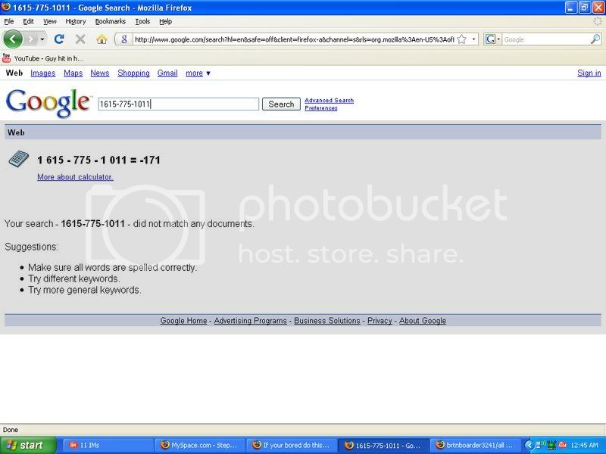Image resolution: width=606 pixels, height=454 pixels.
Task: Open the back/forward history dropdown arrow
Action: (42, 39)
